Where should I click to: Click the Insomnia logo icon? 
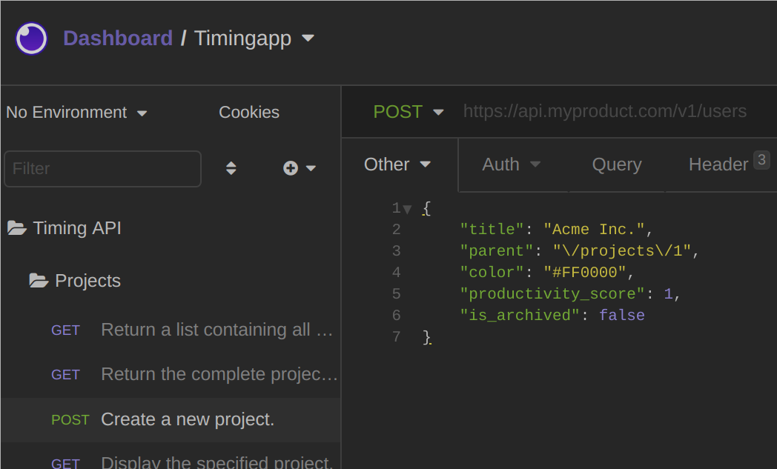pyautogui.click(x=32, y=39)
